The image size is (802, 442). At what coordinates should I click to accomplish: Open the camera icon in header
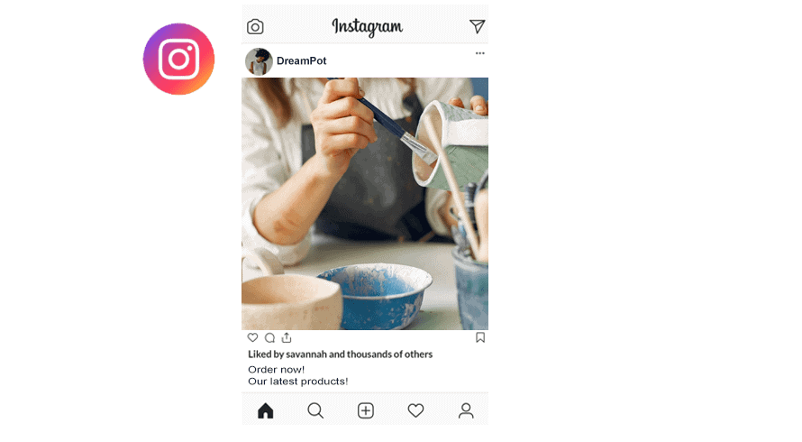point(255,27)
